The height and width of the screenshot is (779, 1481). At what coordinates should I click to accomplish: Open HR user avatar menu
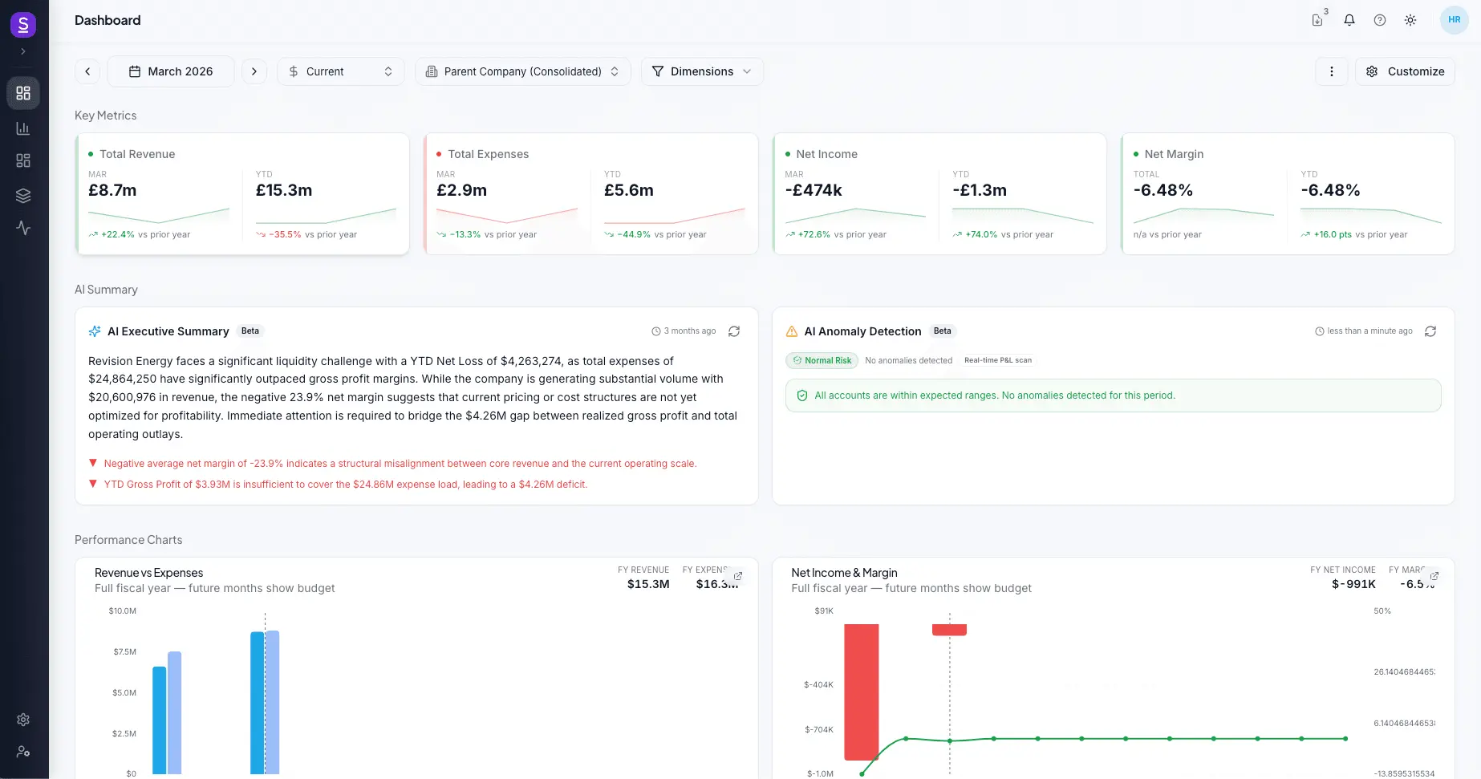click(x=1455, y=20)
